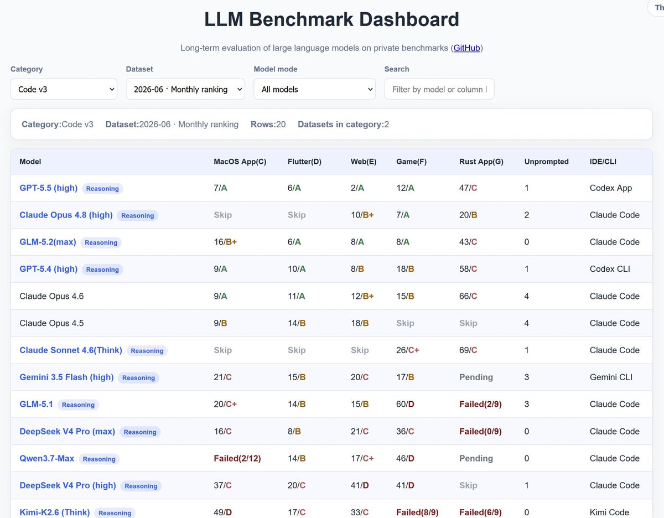Open the GLM-5.2(max) model link
This screenshot has width=664, height=518.
(48, 242)
